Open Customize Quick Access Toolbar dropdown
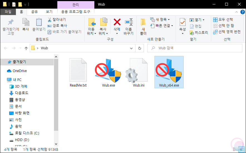 25,5
